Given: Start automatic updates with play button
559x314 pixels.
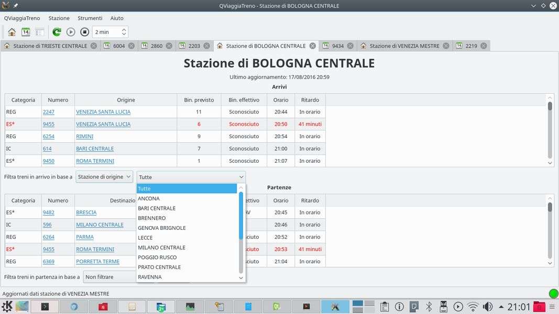Looking at the screenshot, I should [71, 32].
